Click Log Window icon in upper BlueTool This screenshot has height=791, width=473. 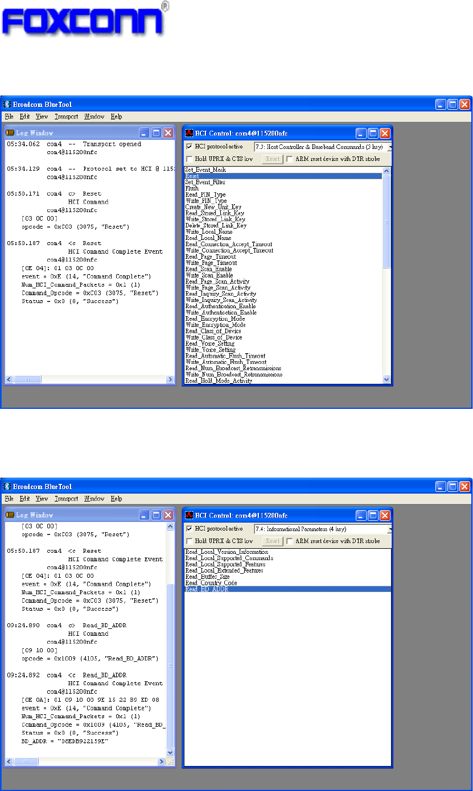click(x=10, y=132)
